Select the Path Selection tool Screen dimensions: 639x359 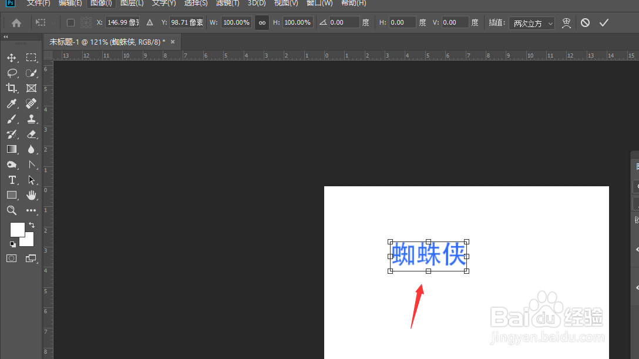click(31, 180)
